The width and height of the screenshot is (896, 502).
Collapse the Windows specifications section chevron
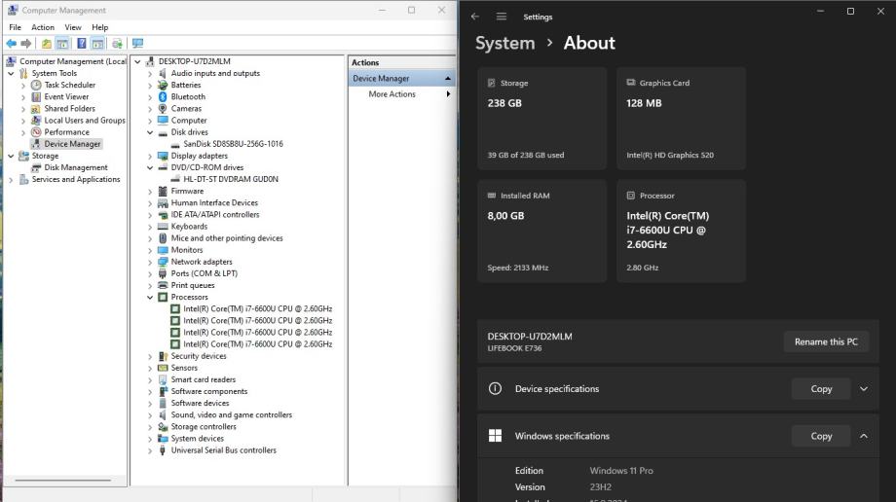click(x=863, y=436)
